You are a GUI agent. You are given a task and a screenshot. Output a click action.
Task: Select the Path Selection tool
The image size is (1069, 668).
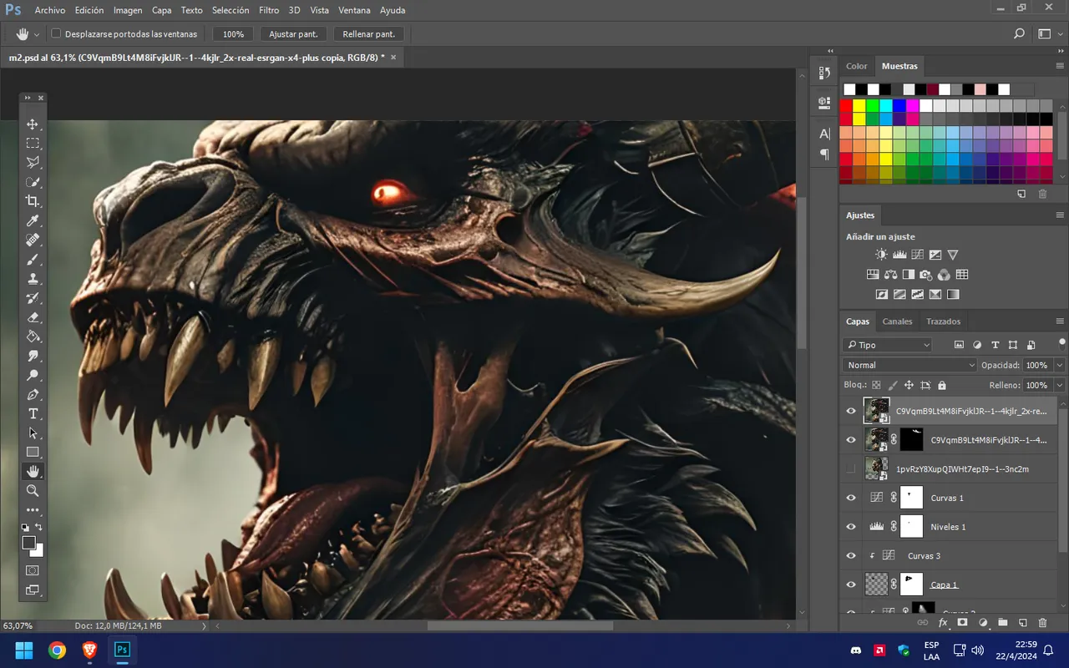click(33, 433)
